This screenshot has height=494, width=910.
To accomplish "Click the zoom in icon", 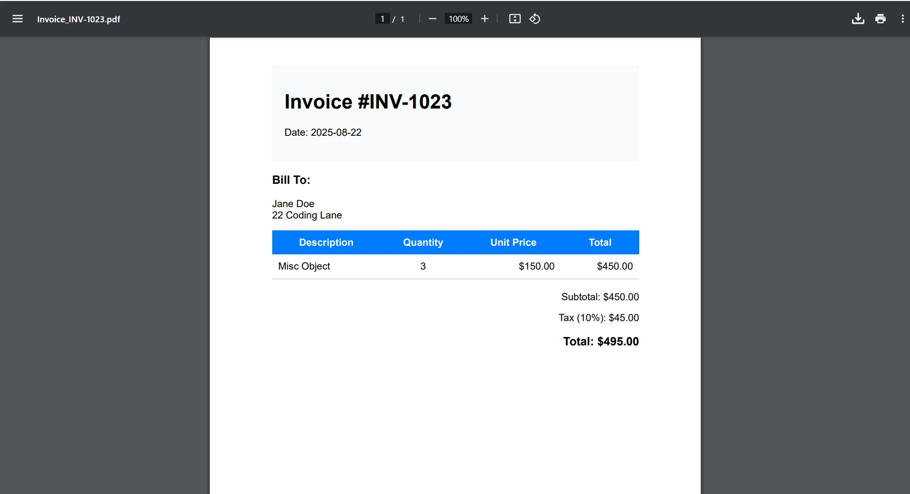I will click(485, 19).
